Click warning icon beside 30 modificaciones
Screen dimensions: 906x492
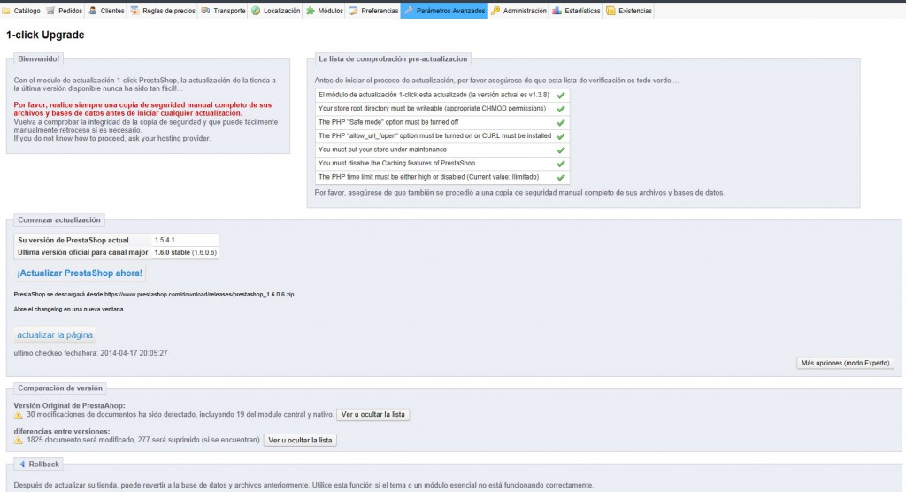tap(18, 414)
